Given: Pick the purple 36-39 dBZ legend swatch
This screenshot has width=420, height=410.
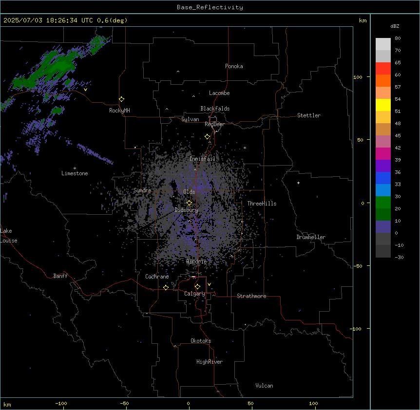Looking at the screenshot, I should point(383,166).
